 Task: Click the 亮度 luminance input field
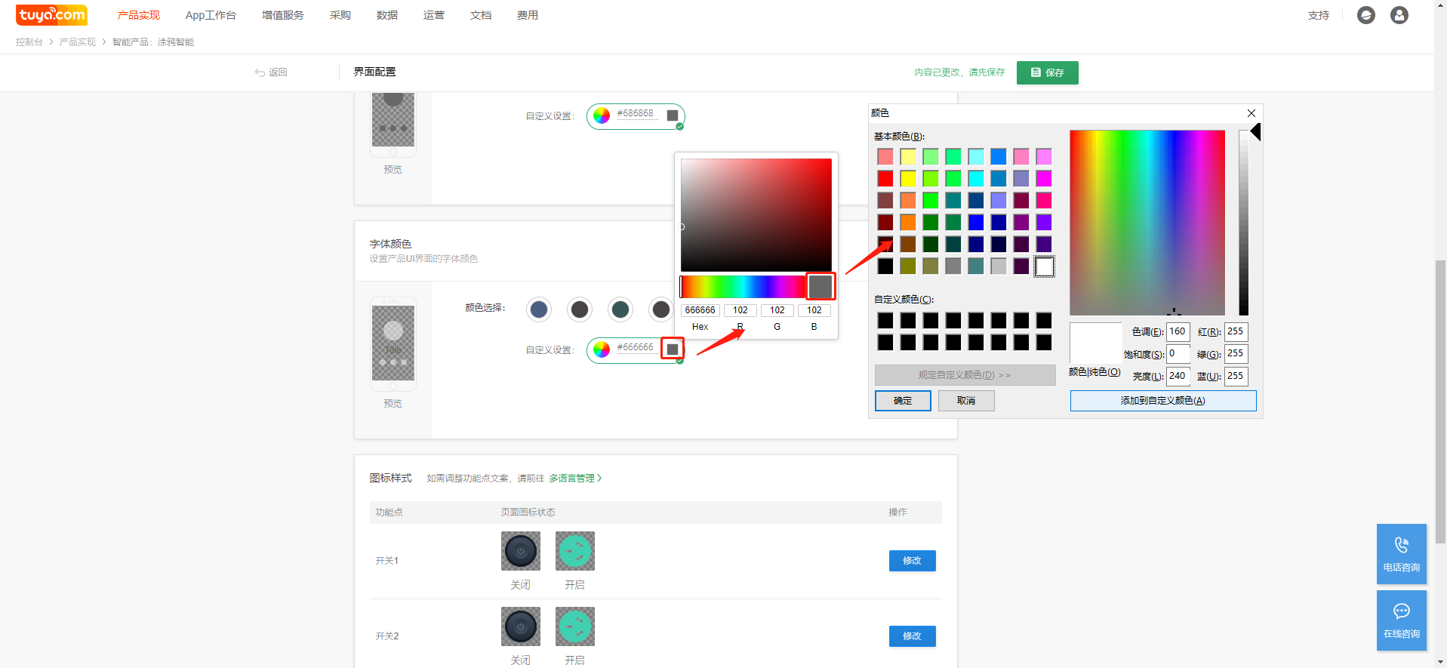click(1178, 376)
